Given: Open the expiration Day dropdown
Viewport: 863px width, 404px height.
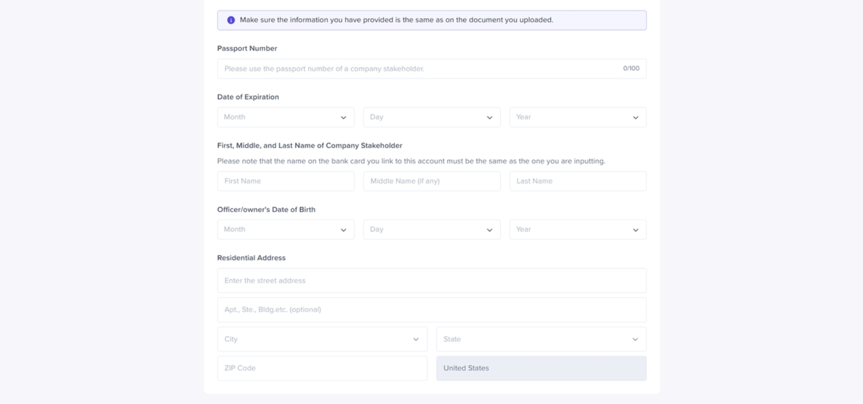Looking at the screenshot, I should click(x=431, y=117).
